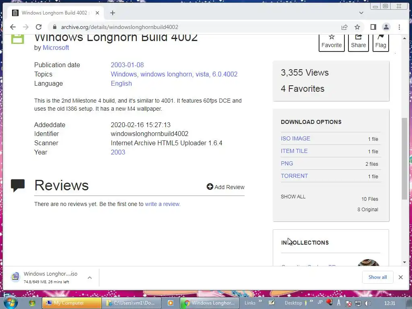This screenshot has height=309, width=412.
Task: Click the 3,355 Views text
Action: (305, 72)
